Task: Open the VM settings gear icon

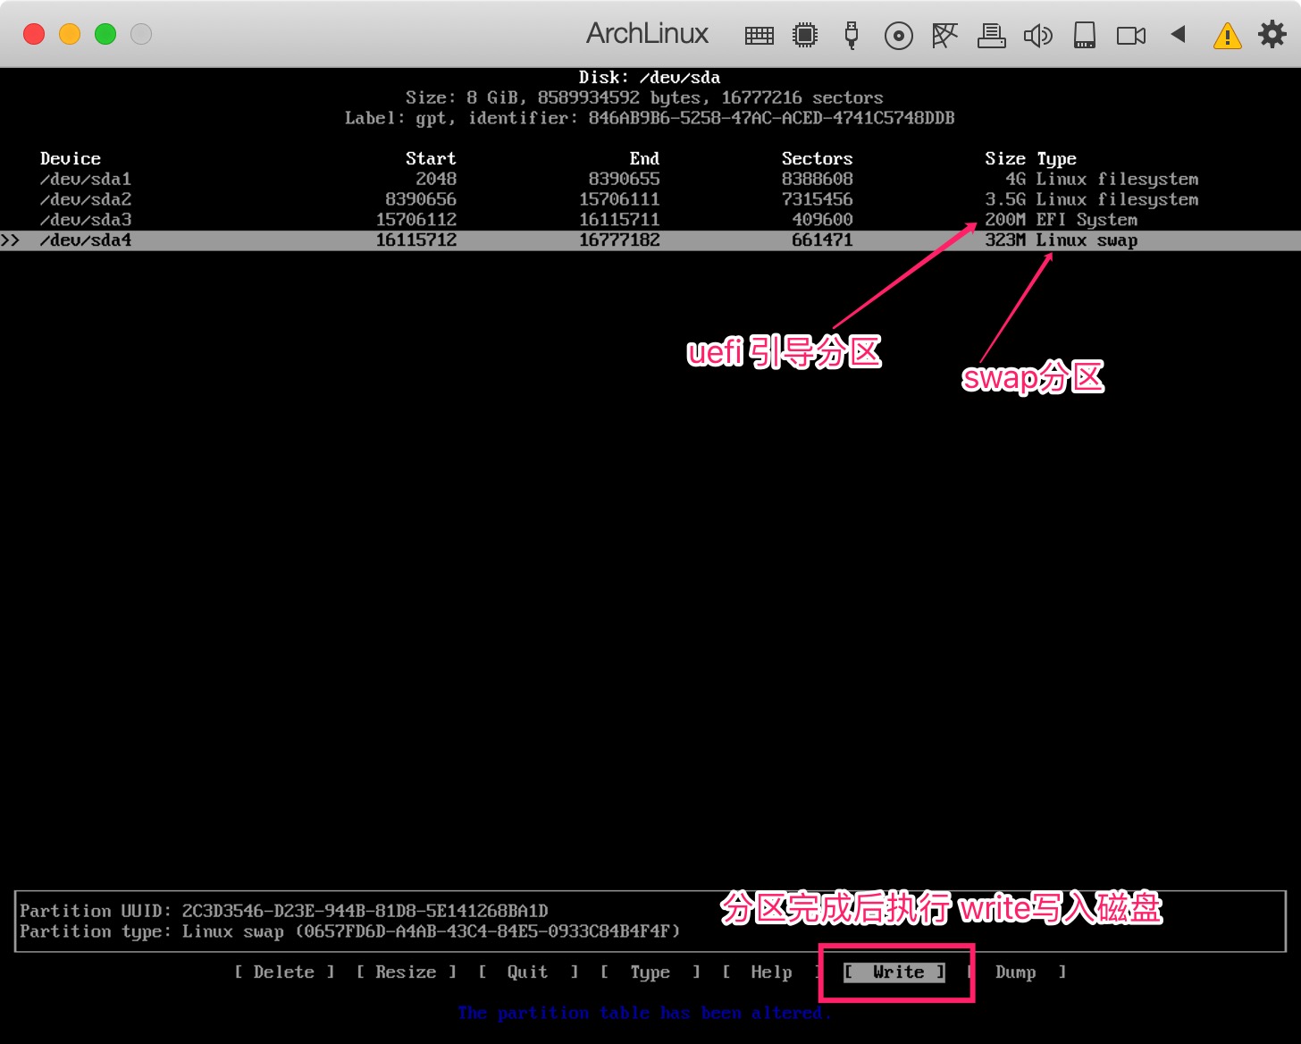Action: tap(1272, 35)
